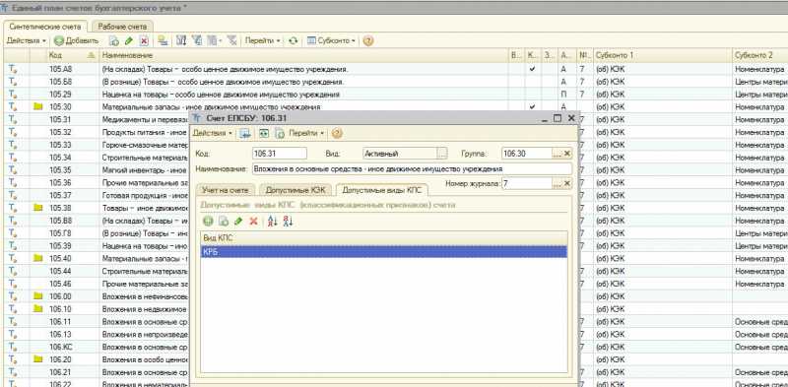Clear the Номер журнала field with X
788x387 pixels.
click(x=567, y=183)
